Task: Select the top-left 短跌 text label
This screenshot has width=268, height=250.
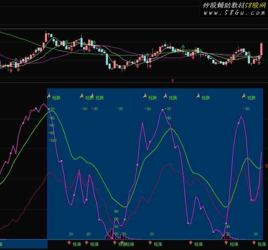Action: pos(56,98)
